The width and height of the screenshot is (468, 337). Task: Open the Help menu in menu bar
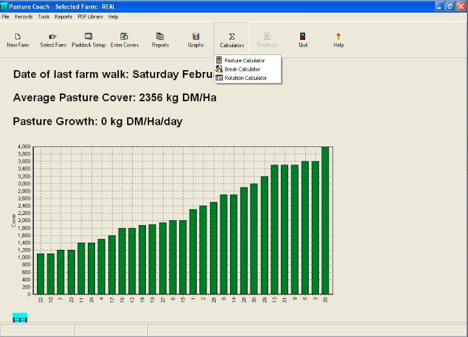[113, 16]
